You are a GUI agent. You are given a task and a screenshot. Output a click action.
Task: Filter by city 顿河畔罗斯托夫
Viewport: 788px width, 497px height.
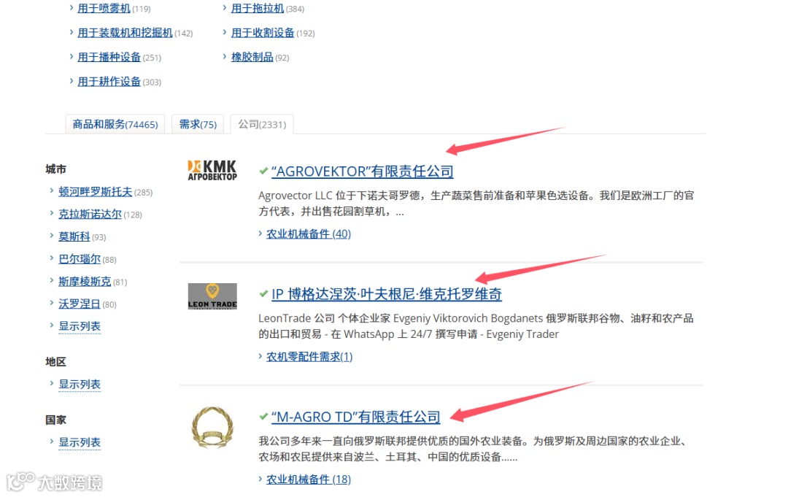pos(96,191)
